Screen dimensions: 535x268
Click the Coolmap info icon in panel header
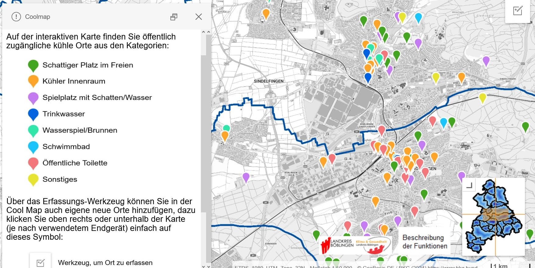point(16,17)
